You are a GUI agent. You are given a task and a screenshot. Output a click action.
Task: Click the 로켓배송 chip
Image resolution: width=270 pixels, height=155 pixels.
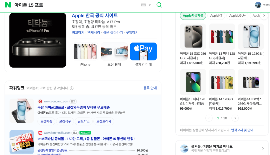coord(46,121)
